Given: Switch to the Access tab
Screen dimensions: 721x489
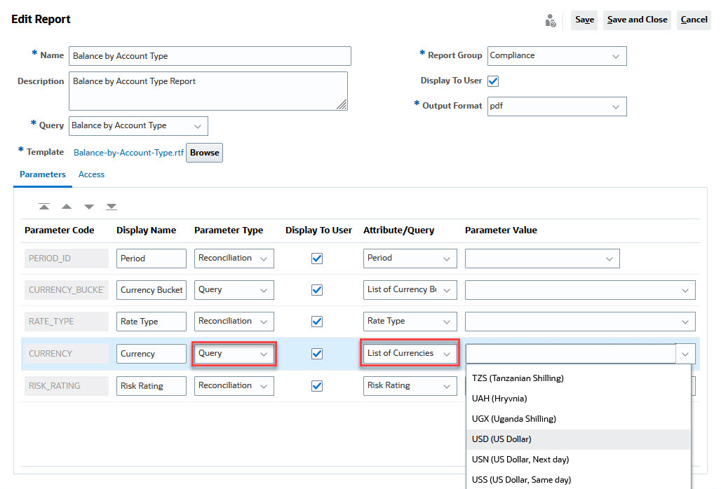Looking at the screenshot, I should click(91, 174).
